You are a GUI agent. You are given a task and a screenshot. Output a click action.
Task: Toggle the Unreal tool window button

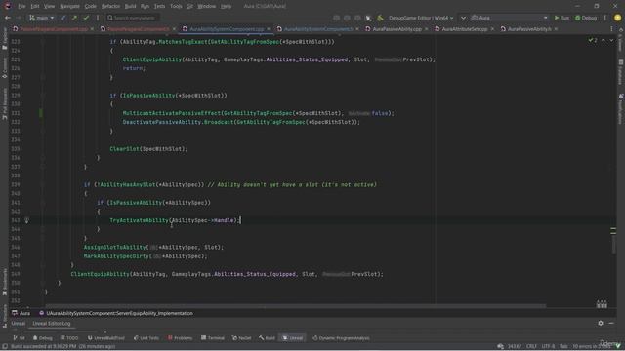293,338
